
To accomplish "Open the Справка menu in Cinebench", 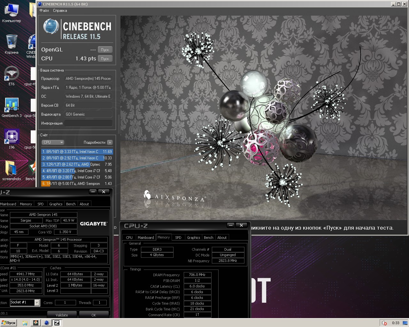I will (x=60, y=11).
